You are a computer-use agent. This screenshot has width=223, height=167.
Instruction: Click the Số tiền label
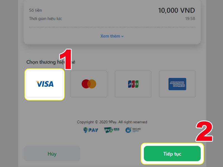click(36, 10)
